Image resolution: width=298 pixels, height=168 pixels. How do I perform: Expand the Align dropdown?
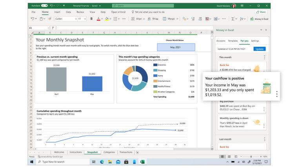144,19
